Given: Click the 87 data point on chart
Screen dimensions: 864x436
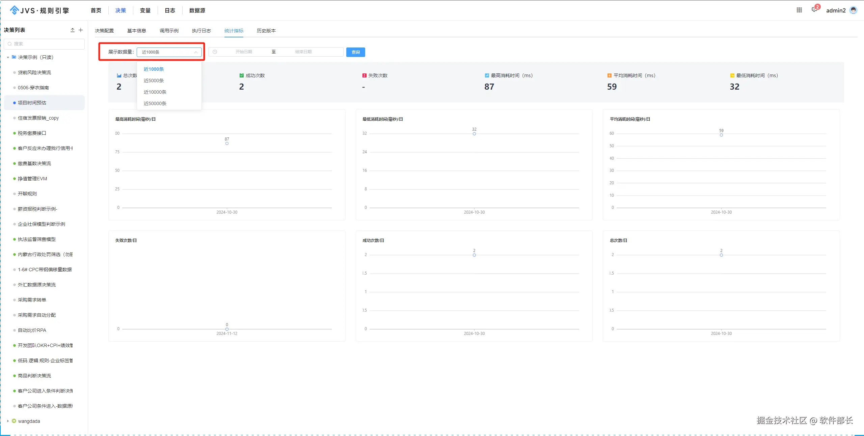Looking at the screenshot, I should point(227,144).
